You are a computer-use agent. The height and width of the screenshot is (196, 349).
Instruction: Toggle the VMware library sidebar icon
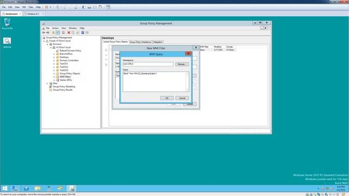[x=84, y=7]
